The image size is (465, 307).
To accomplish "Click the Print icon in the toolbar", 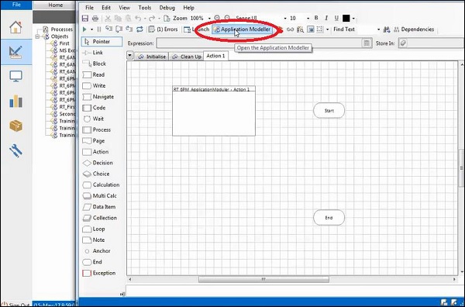I will coord(95,19).
